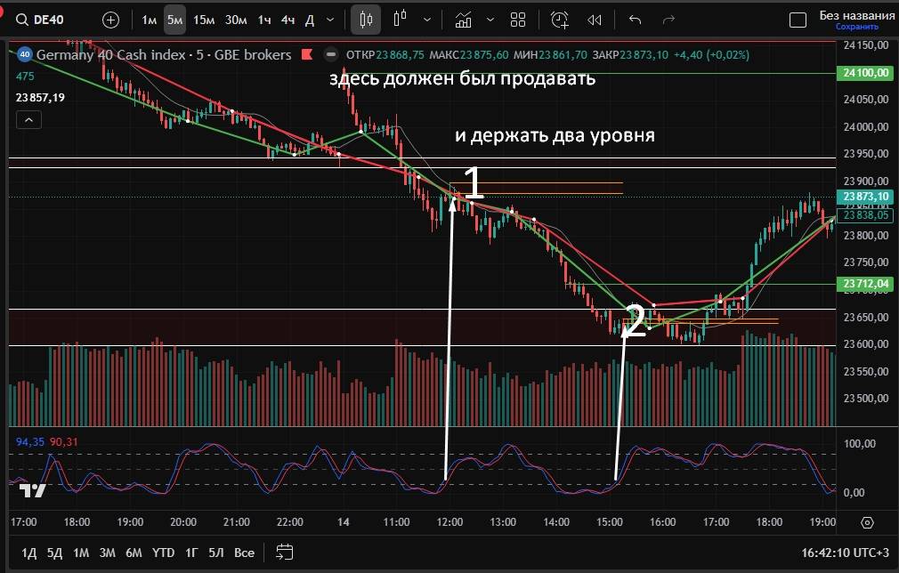Screen dimensions: 899x573
Task: Toggle the red flag next to symbol name
Action: 306,54
